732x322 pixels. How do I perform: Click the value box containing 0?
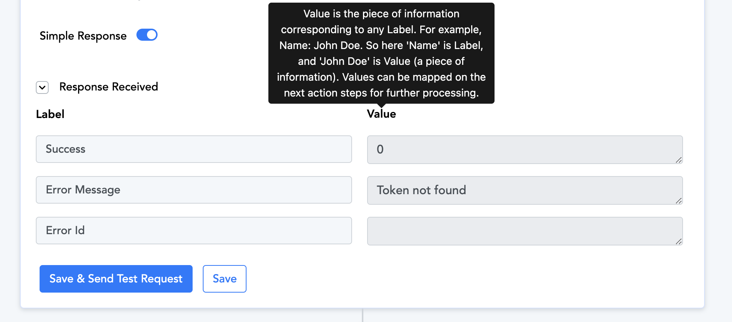click(525, 150)
